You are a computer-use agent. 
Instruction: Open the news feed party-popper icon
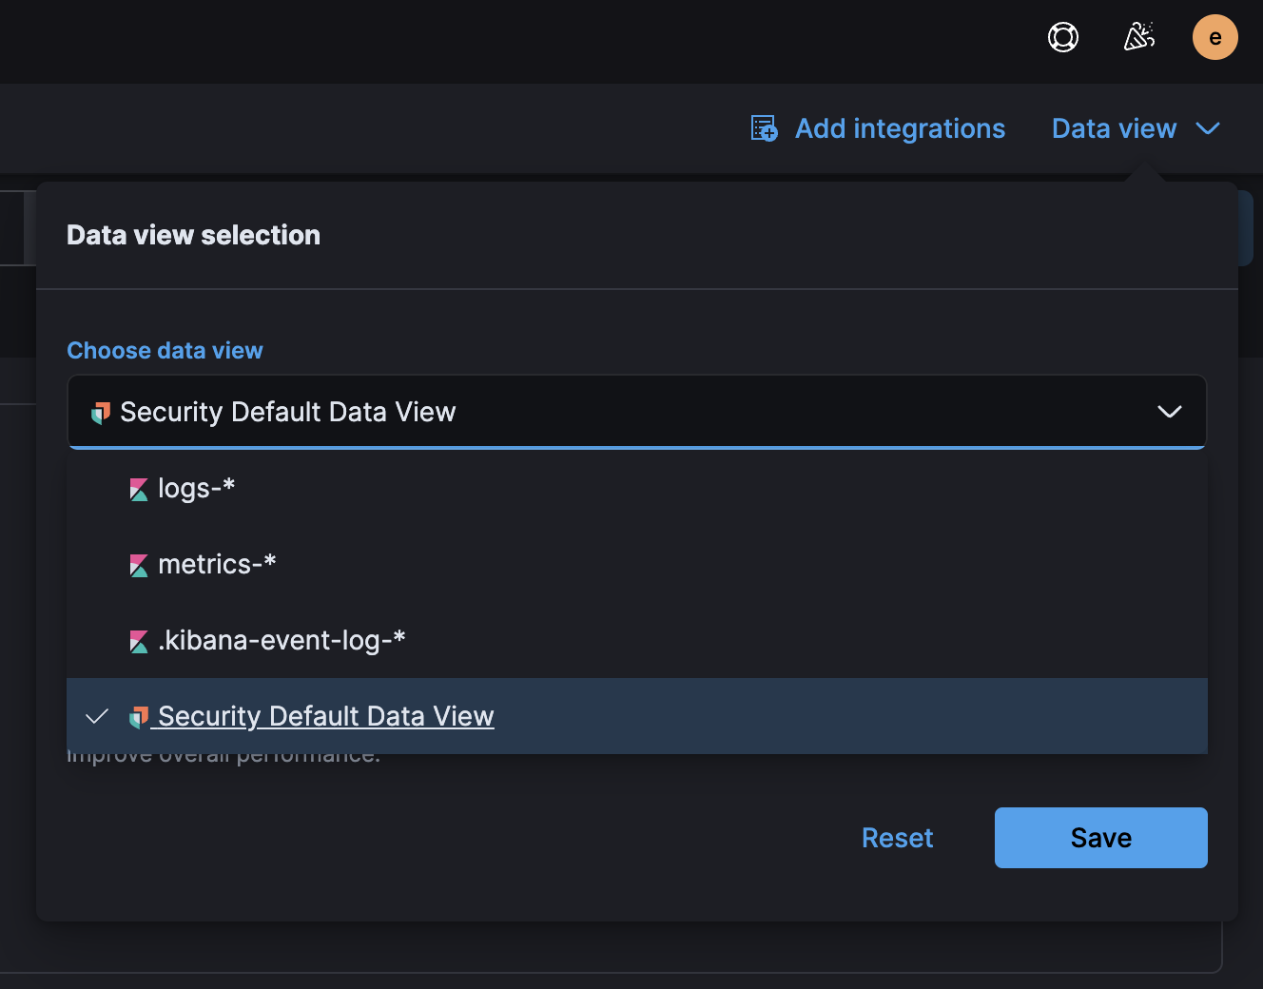pos(1138,37)
